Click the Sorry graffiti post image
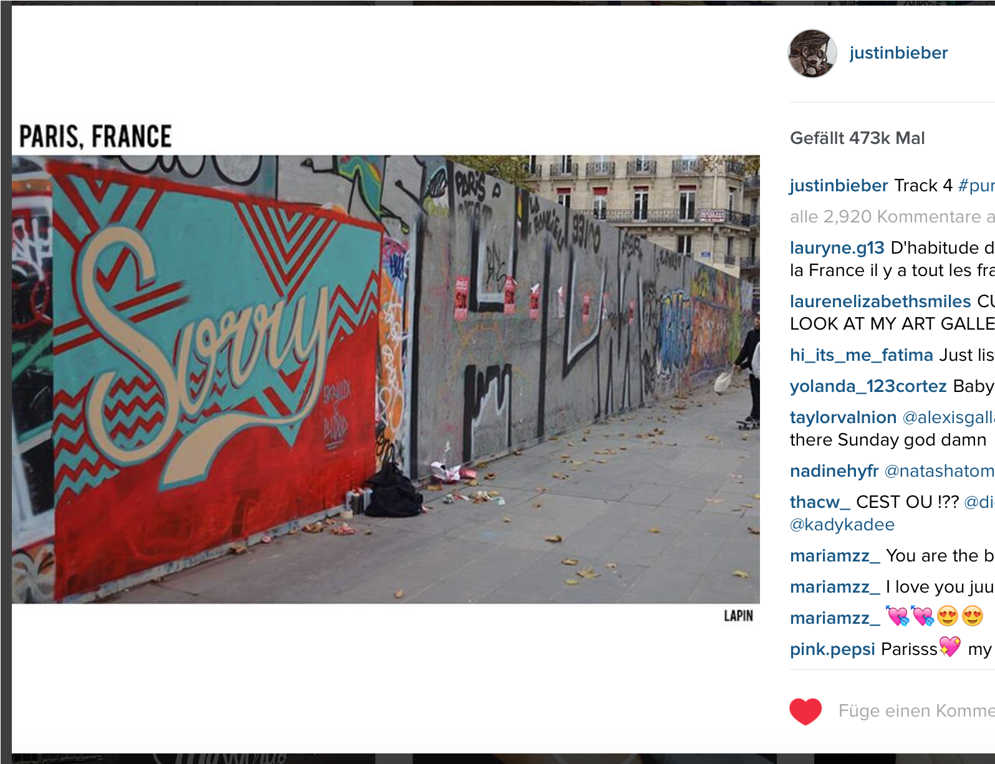Viewport: 995px width, 764px height. click(x=386, y=379)
